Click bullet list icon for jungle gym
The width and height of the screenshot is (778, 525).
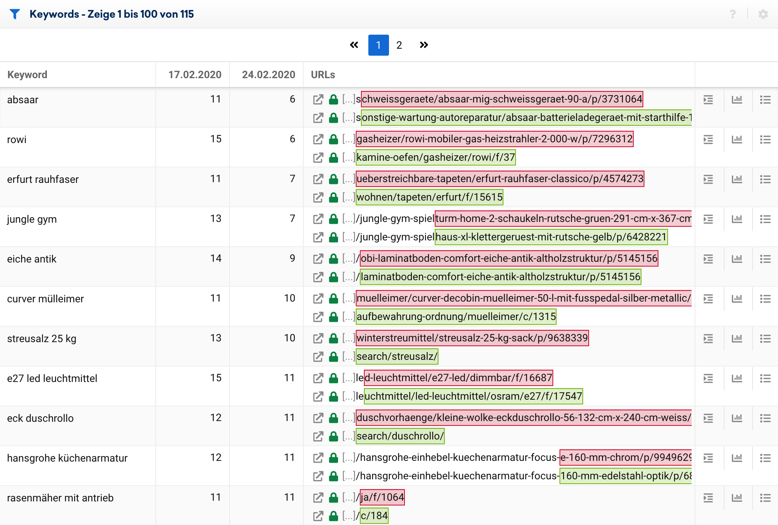click(x=765, y=219)
